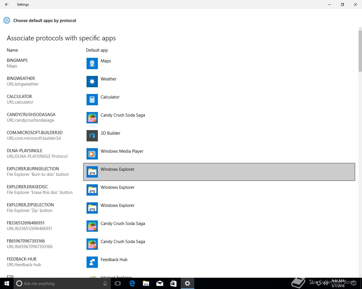Click 'Associate protocols with specific apps' heading
The height and width of the screenshot is (289, 362).
(61, 38)
